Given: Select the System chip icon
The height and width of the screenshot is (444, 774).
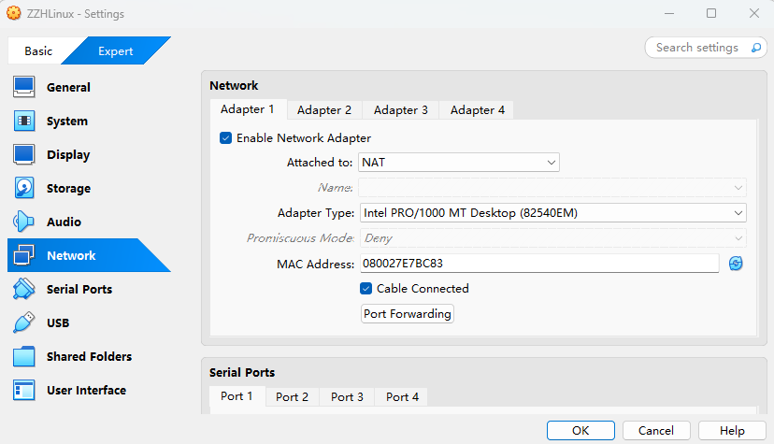Looking at the screenshot, I should 24,121.
